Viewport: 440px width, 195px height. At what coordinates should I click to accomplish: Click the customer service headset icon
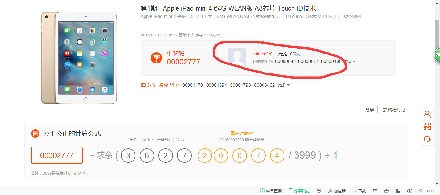[427, 139]
